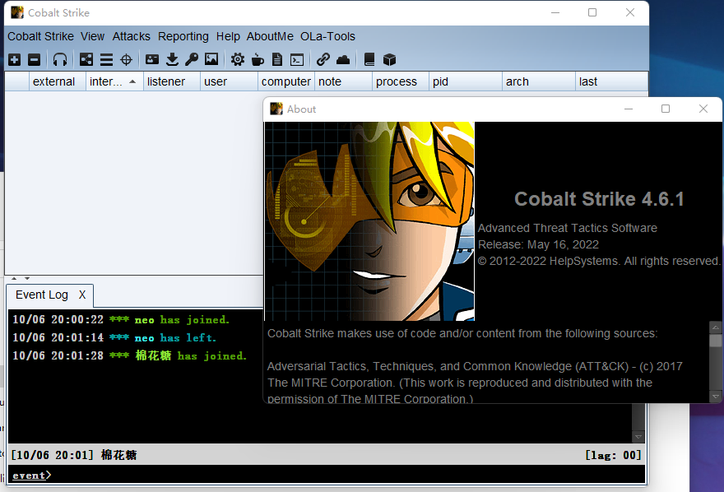724x492 pixels.
Task: Click the plus icon to connect to a team server
Action: pyautogui.click(x=14, y=59)
